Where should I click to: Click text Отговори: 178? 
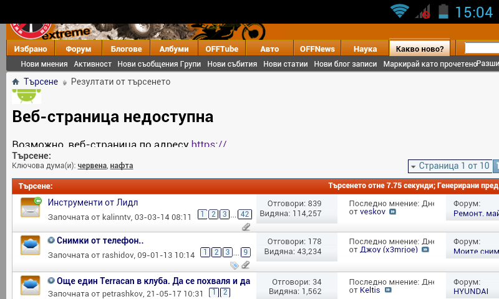point(294,242)
